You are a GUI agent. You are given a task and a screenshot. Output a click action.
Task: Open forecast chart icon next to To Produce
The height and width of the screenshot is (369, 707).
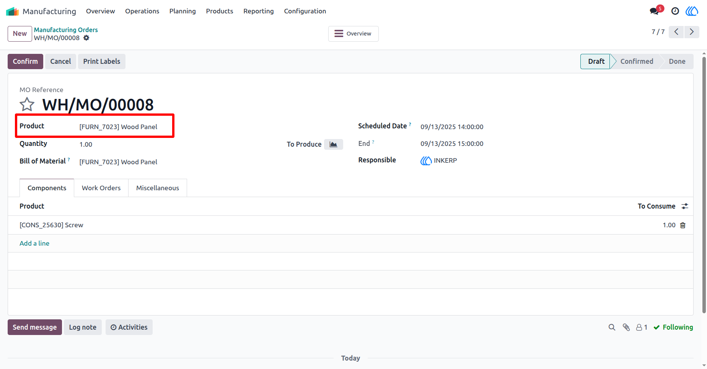tap(334, 144)
